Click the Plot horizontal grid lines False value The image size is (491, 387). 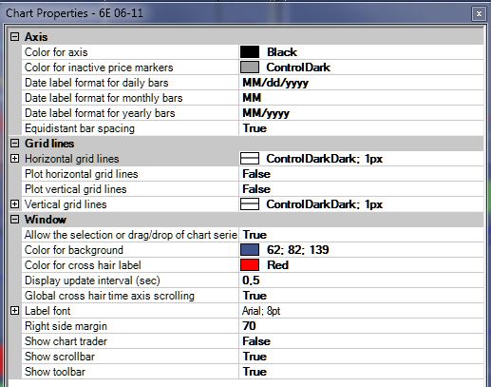pos(256,174)
